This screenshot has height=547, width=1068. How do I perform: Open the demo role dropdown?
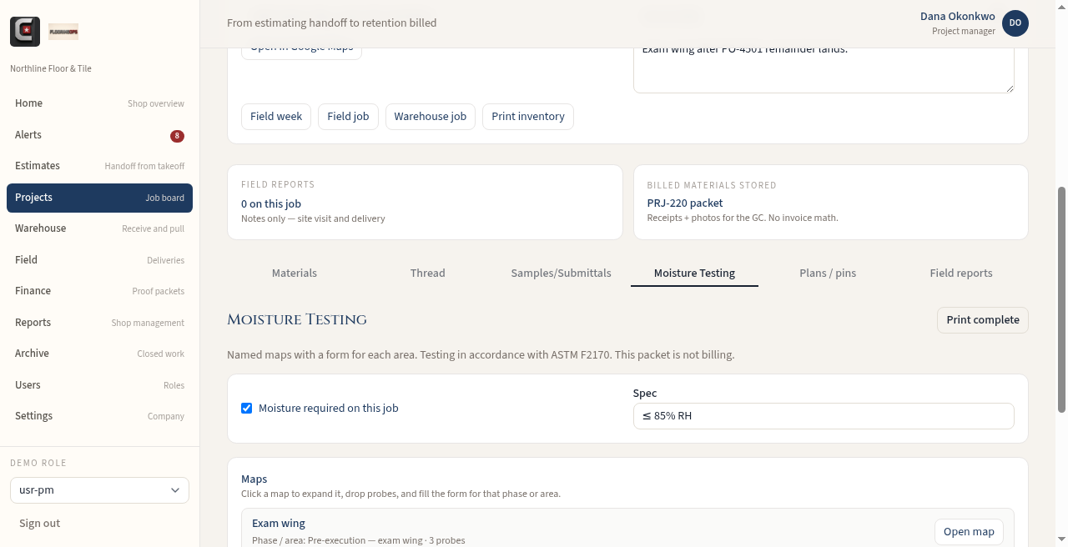(99, 490)
